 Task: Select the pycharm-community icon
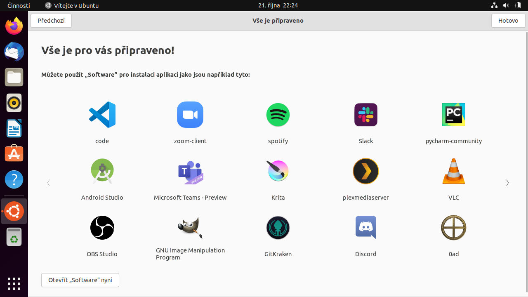pos(453,115)
